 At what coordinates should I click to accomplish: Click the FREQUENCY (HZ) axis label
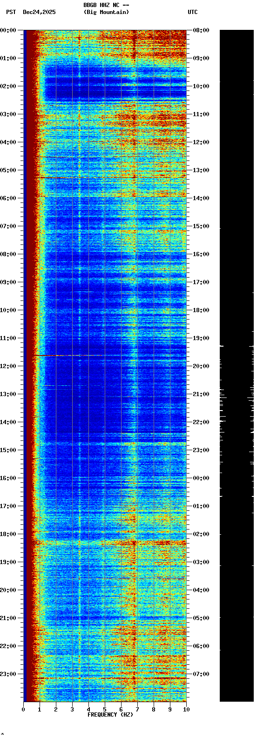[110, 715]
